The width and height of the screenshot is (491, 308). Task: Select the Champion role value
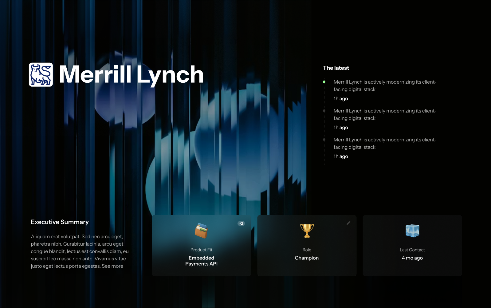click(x=307, y=258)
